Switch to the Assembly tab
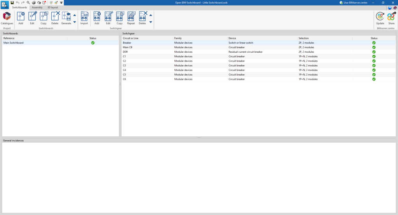 [37, 8]
